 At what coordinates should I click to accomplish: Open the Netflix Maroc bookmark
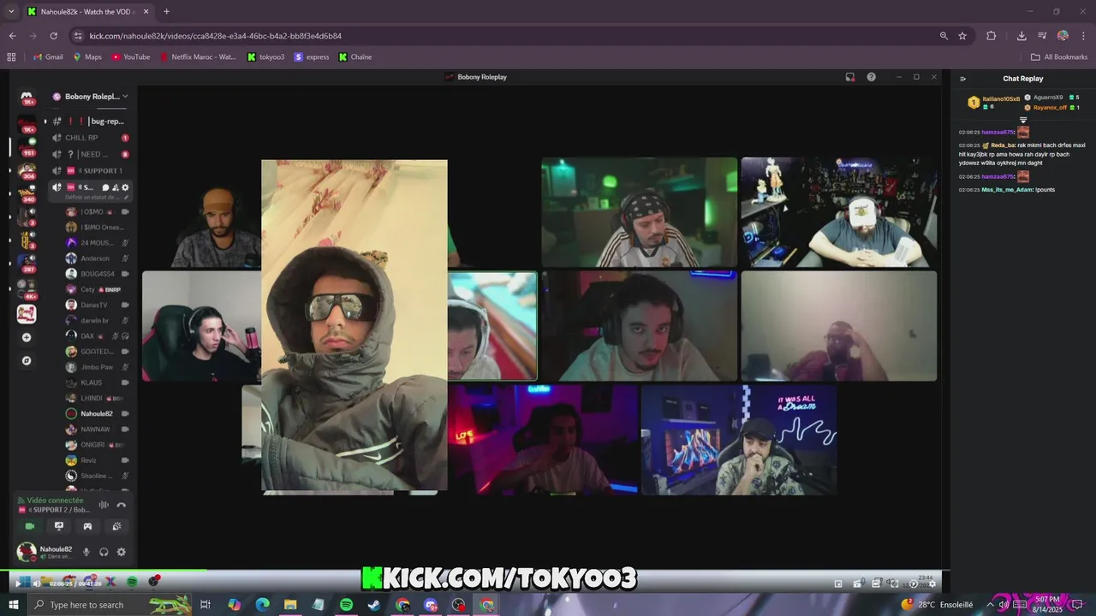[197, 57]
